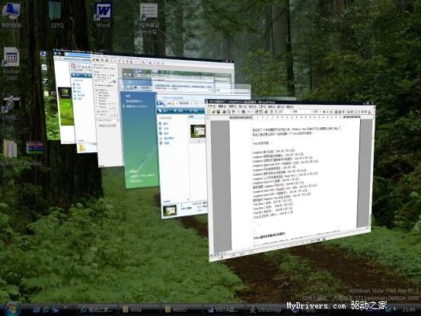Click the Windows Start orb
Image resolution: width=421 pixels, height=316 pixels.
pos(12,309)
